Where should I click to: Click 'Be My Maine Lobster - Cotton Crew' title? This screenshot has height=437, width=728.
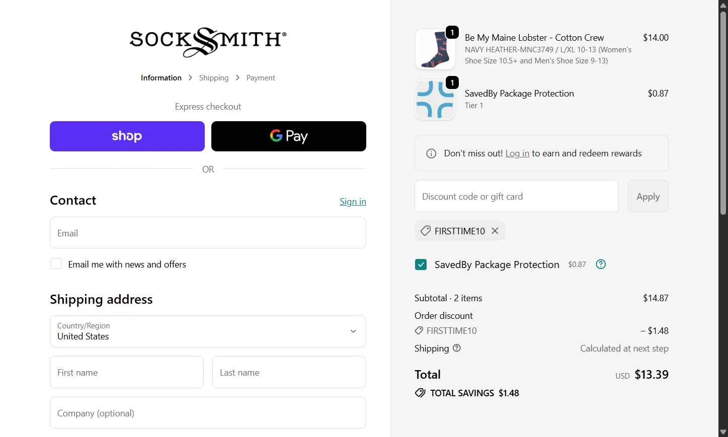tap(534, 38)
